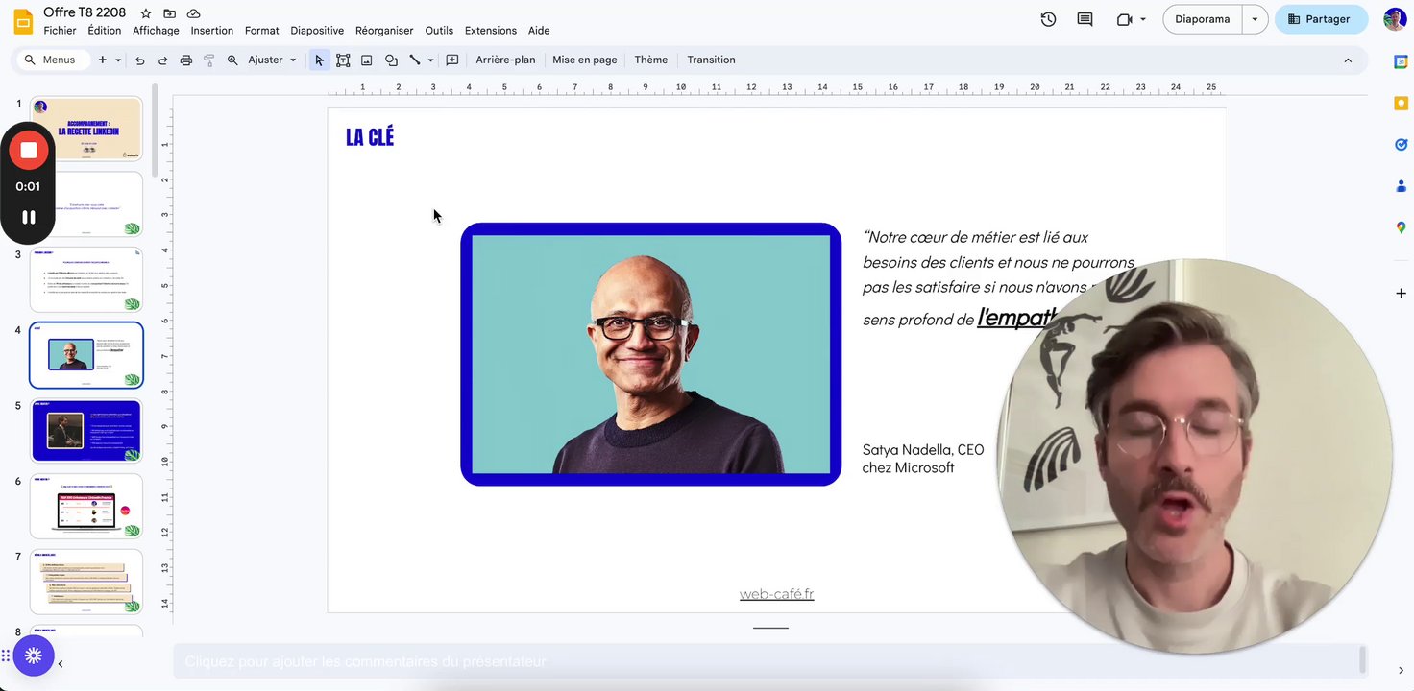Expand the line type dropdown arrow

tap(430, 60)
